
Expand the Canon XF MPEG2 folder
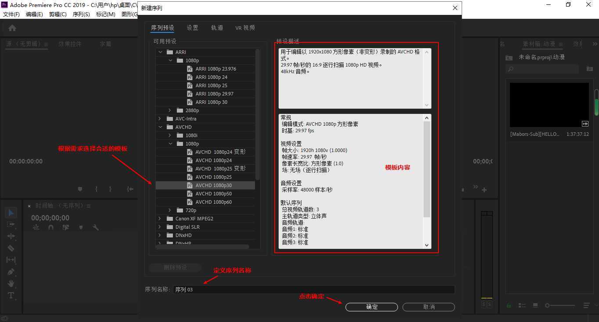[x=161, y=219]
